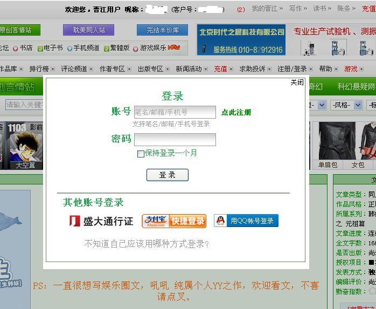Click the 大空翼 anime thumbnail
The image size is (376, 309).
(x=25, y=146)
